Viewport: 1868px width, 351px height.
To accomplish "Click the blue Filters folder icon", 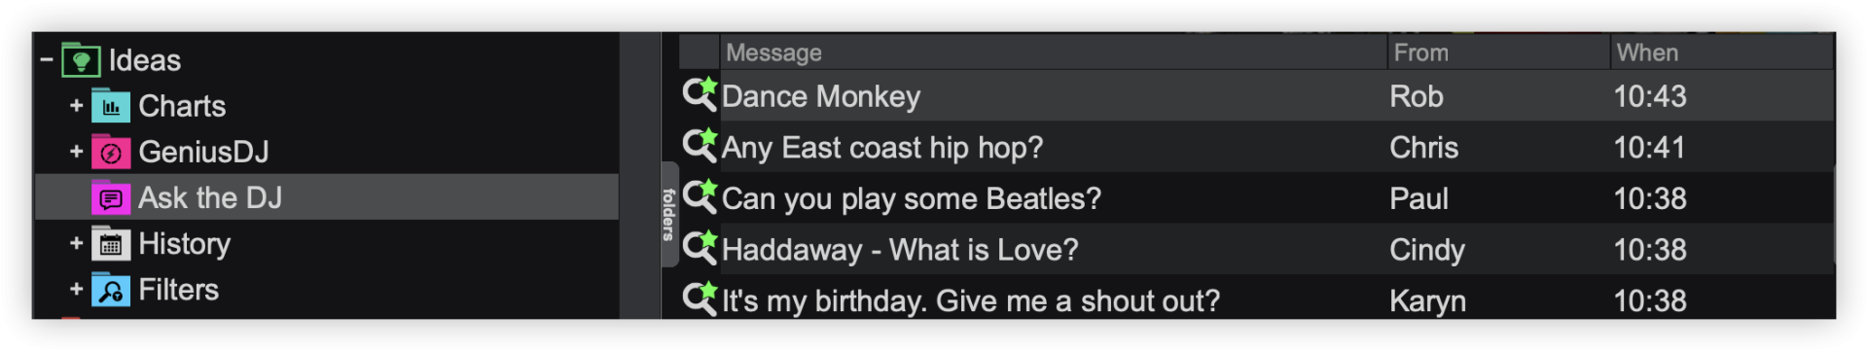I will pyautogui.click(x=111, y=290).
